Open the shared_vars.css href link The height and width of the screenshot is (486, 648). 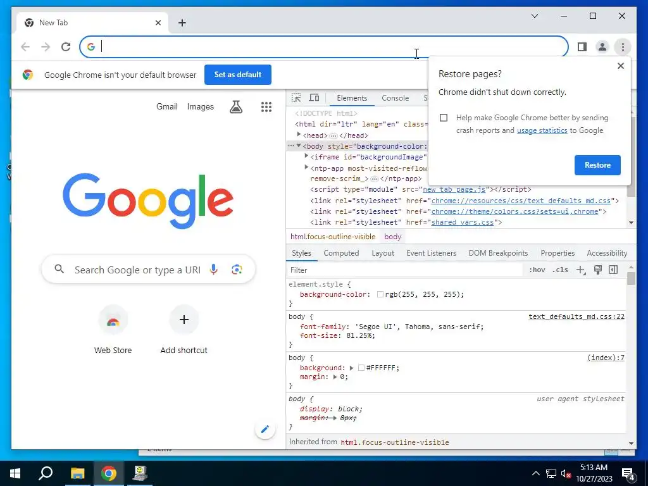(x=463, y=222)
